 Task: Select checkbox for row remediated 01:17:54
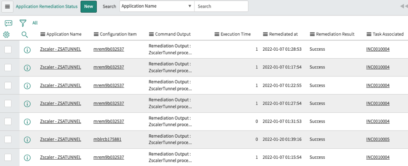(8, 67)
